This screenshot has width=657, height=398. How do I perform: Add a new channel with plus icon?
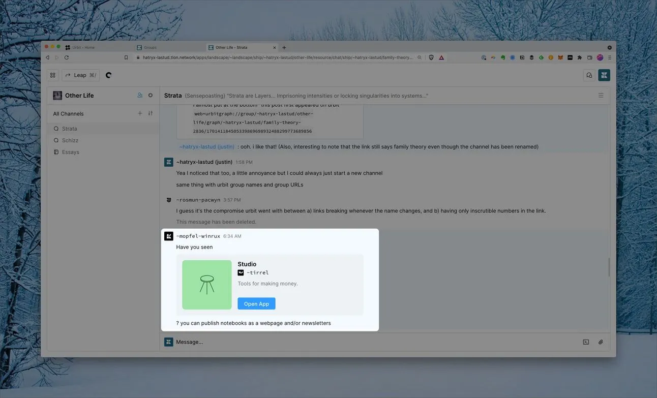[x=140, y=113]
